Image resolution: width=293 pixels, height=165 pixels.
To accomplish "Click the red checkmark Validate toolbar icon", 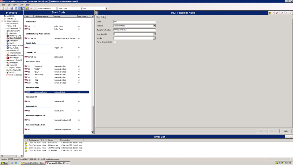I will point(31,8).
